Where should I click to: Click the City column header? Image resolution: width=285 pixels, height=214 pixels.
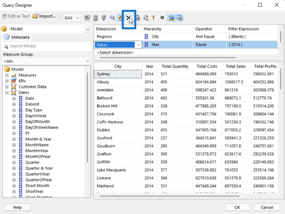[x=118, y=67]
